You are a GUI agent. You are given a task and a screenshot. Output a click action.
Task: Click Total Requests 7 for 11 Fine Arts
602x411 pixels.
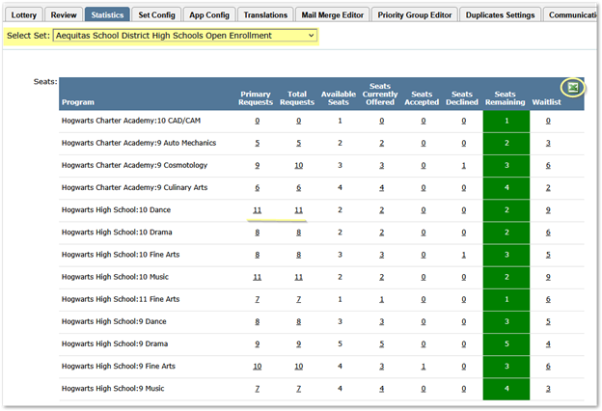tap(299, 299)
